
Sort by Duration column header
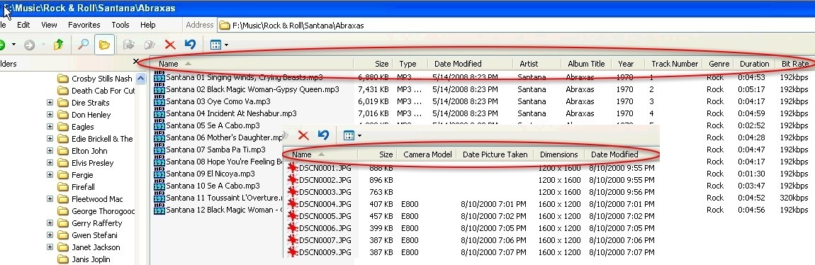pyautogui.click(x=754, y=63)
